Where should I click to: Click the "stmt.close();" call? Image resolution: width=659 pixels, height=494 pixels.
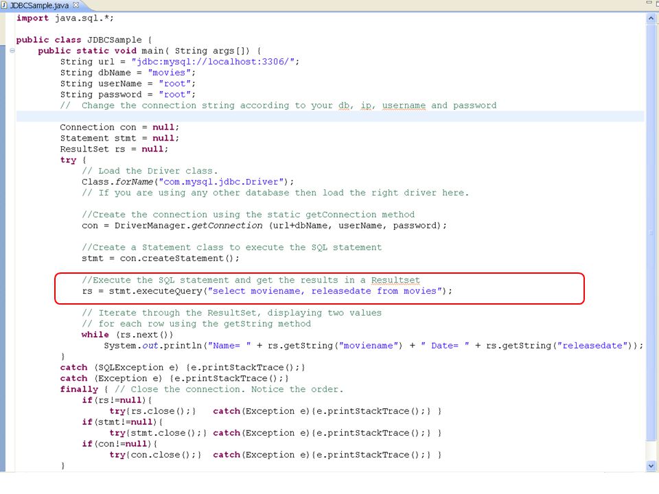click(x=166, y=433)
